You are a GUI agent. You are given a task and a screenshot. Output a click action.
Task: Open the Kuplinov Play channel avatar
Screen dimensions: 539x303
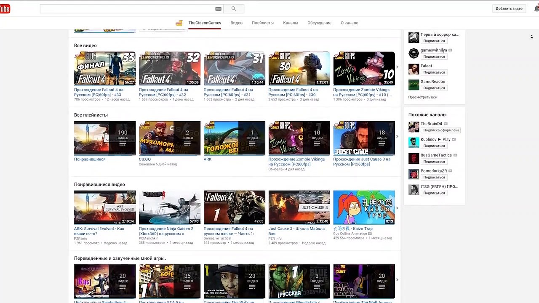pyautogui.click(x=414, y=143)
